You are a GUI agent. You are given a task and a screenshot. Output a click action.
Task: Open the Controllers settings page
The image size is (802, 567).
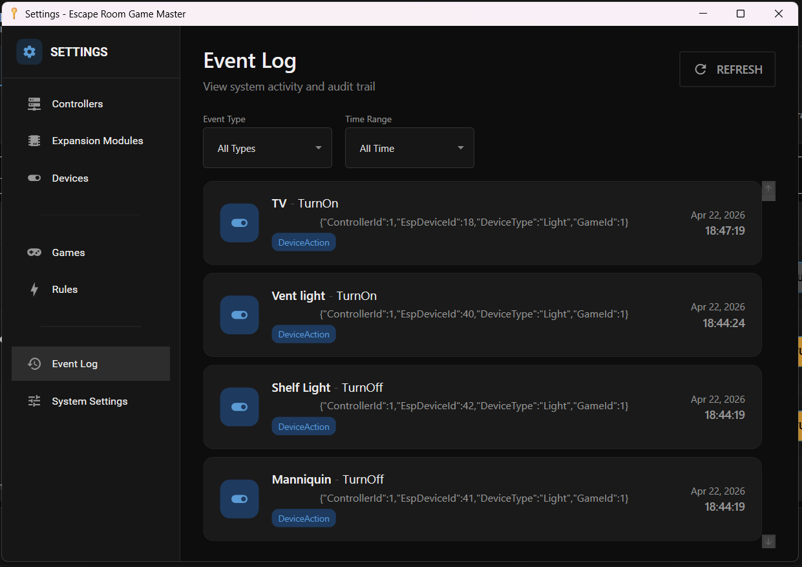[90, 104]
